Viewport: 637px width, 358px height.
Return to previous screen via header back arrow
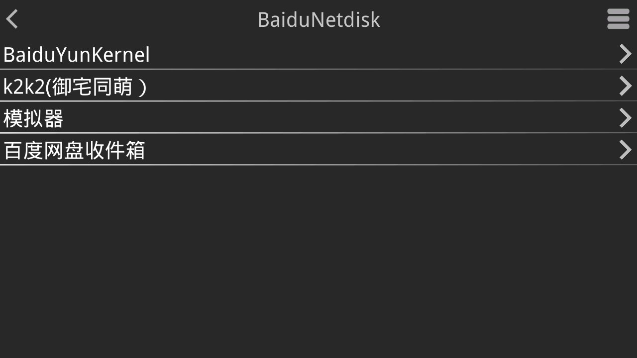click(12, 19)
